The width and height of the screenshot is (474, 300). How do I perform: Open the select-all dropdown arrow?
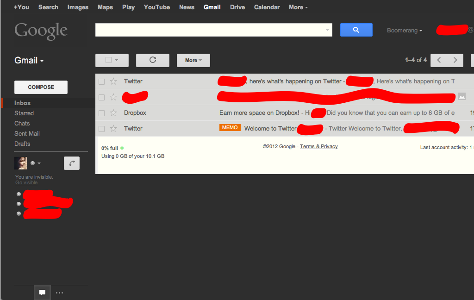pos(116,60)
